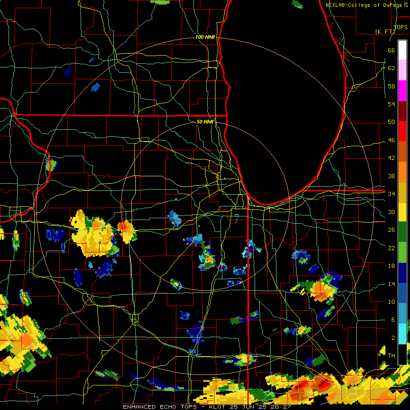Click the black TH legend band
The width and height of the screenshot is (410, 410).
[402, 354]
